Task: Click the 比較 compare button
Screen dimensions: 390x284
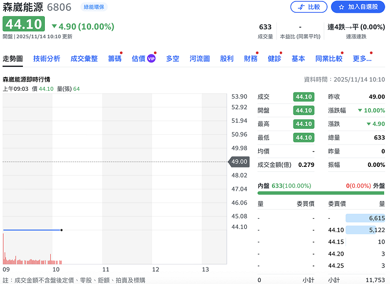Action: coord(309,7)
